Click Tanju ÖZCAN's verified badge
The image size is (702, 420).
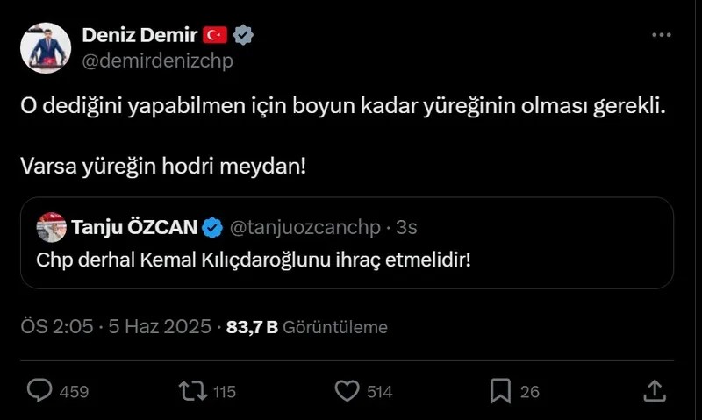[212, 228]
